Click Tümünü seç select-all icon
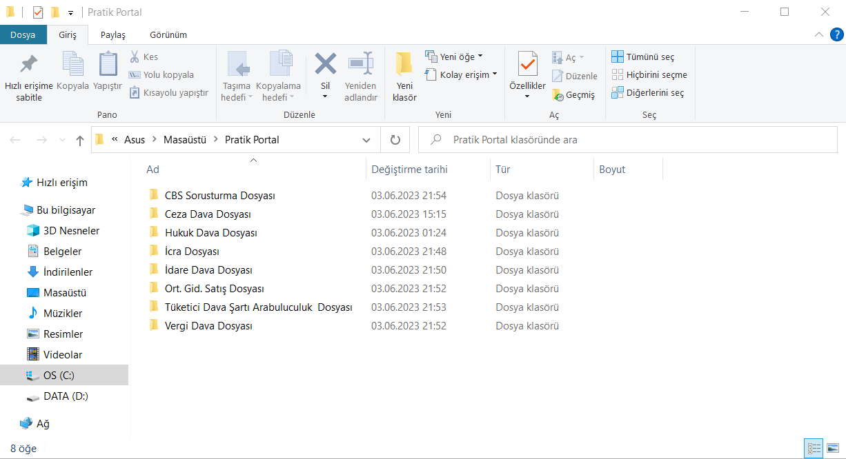 point(617,57)
